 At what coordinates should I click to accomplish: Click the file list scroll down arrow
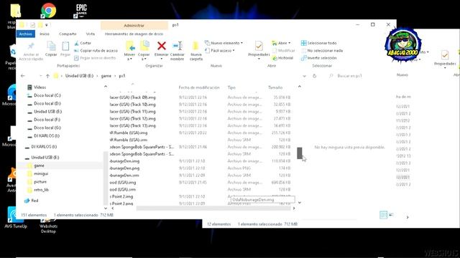tap(300, 202)
